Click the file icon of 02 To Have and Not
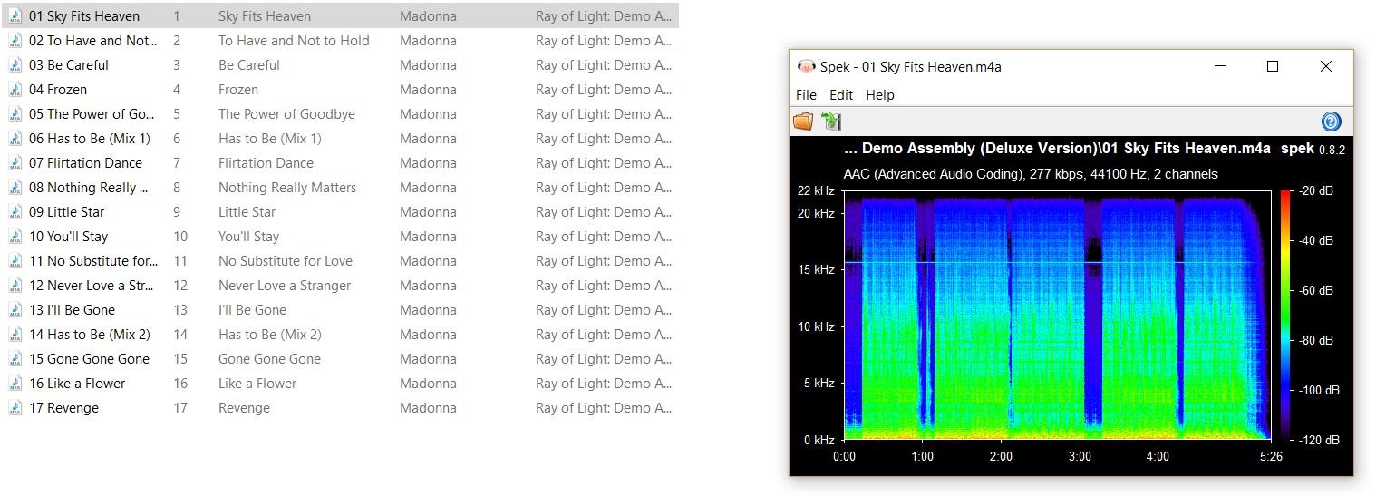Image resolution: width=1376 pixels, height=496 pixels. pyautogui.click(x=15, y=41)
